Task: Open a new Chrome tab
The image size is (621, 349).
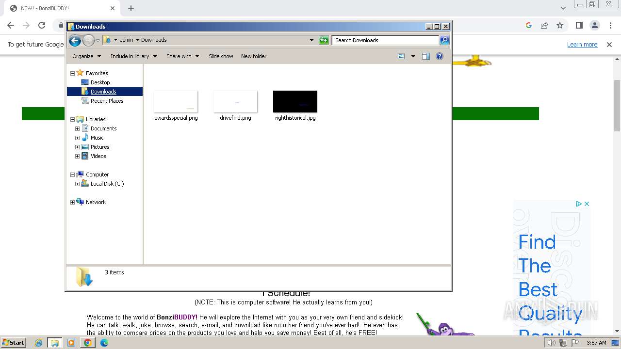Action: pyautogui.click(x=131, y=8)
